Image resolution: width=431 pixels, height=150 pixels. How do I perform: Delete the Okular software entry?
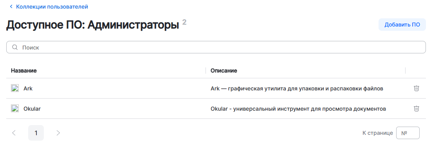coord(417,109)
